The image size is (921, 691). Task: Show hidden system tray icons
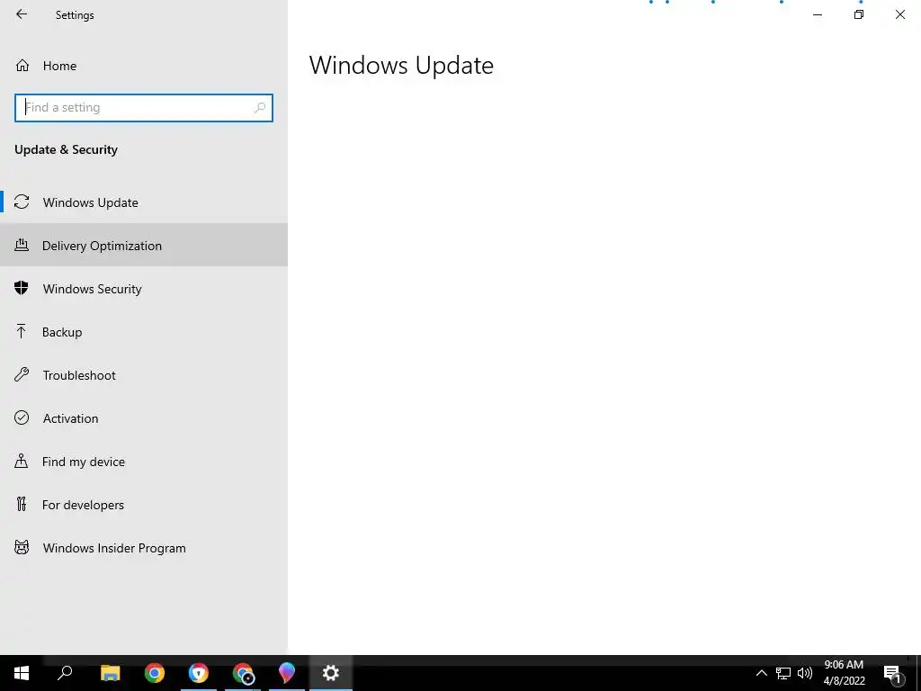(x=761, y=673)
